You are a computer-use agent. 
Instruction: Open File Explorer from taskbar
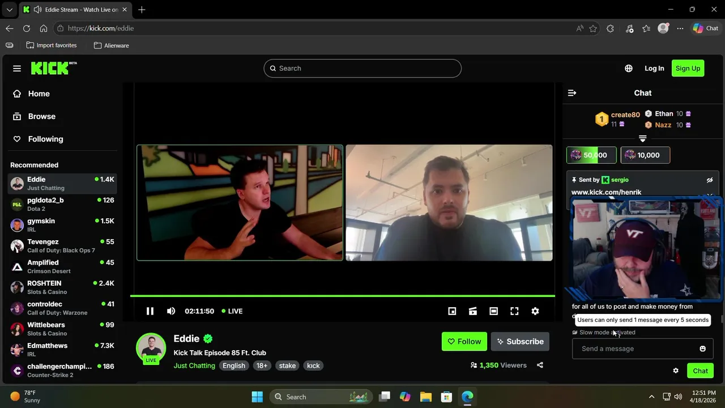(426, 397)
